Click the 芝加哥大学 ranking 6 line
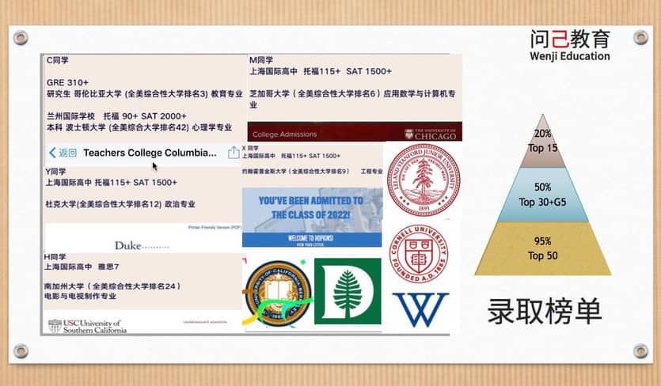 [352, 99]
